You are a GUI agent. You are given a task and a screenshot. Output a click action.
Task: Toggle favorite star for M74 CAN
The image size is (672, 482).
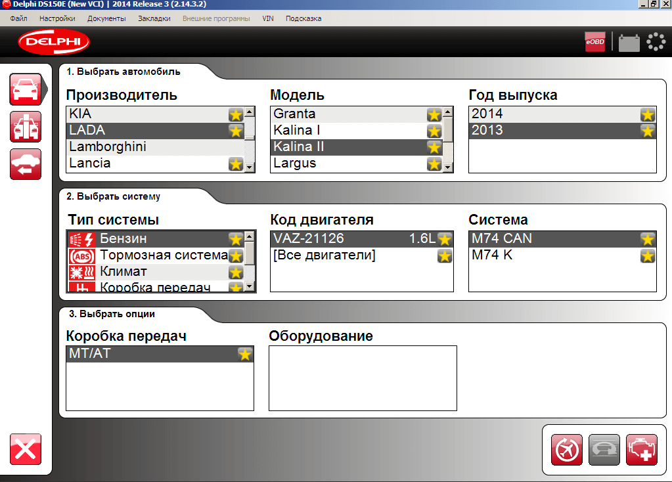pyautogui.click(x=648, y=239)
